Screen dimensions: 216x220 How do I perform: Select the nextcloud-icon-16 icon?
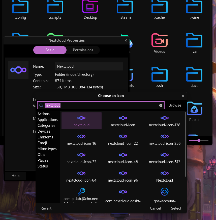coord(81,139)
